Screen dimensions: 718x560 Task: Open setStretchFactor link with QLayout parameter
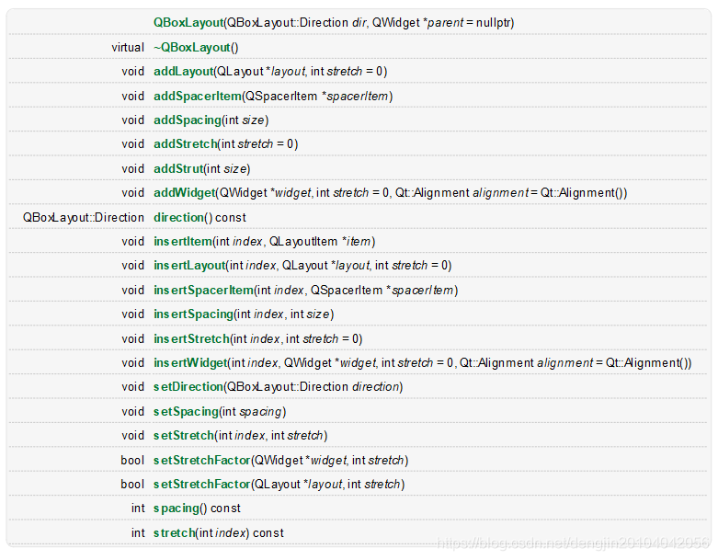202,484
